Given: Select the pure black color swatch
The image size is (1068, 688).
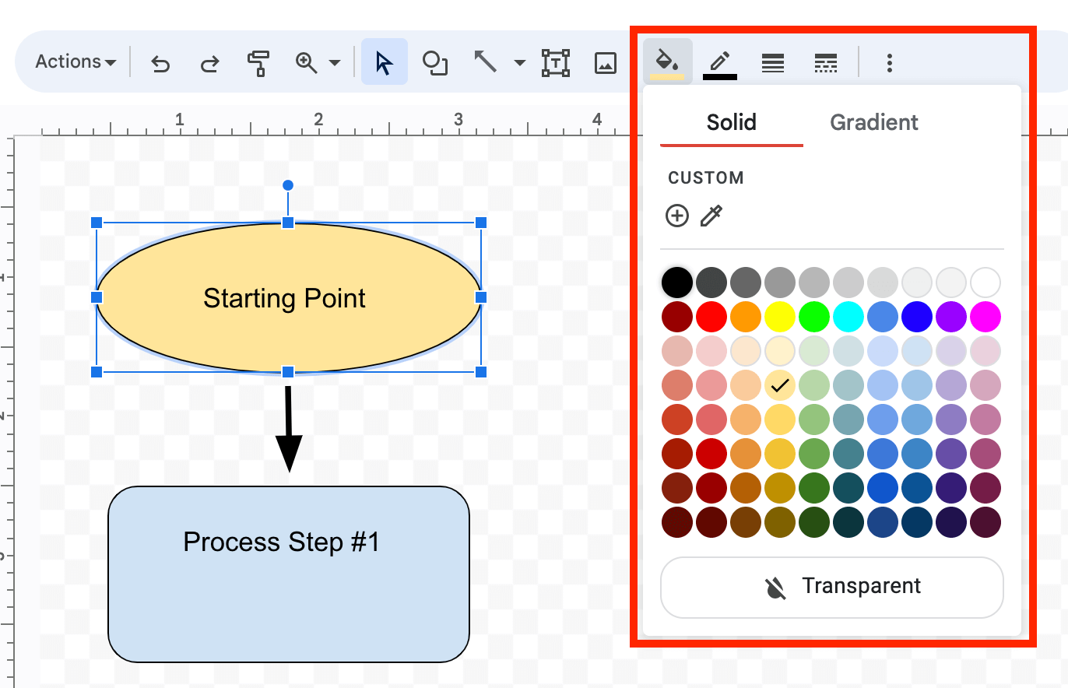Looking at the screenshot, I should [x=677, y=282].
